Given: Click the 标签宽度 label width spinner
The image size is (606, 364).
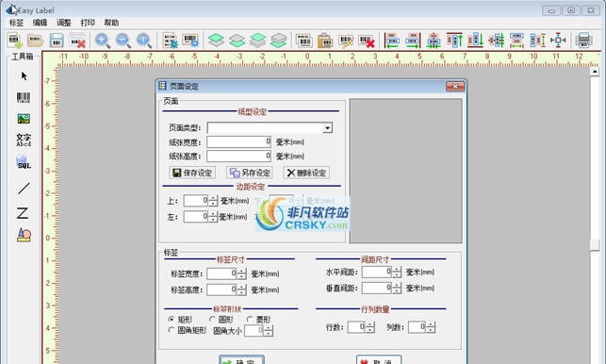Looking at the screenshot, I should click(x=241, y=273).
